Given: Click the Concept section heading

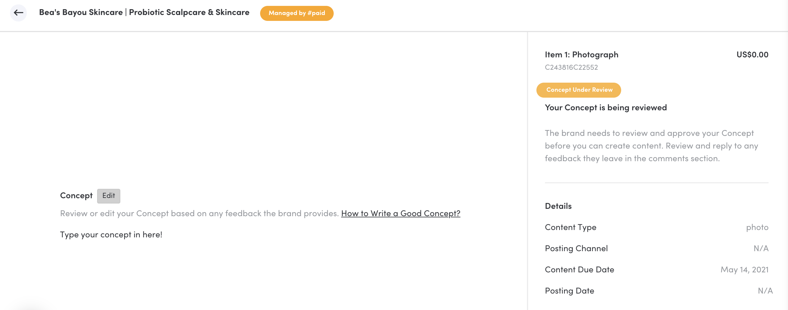Looking at the screenshot, I should tap(76, 196).
